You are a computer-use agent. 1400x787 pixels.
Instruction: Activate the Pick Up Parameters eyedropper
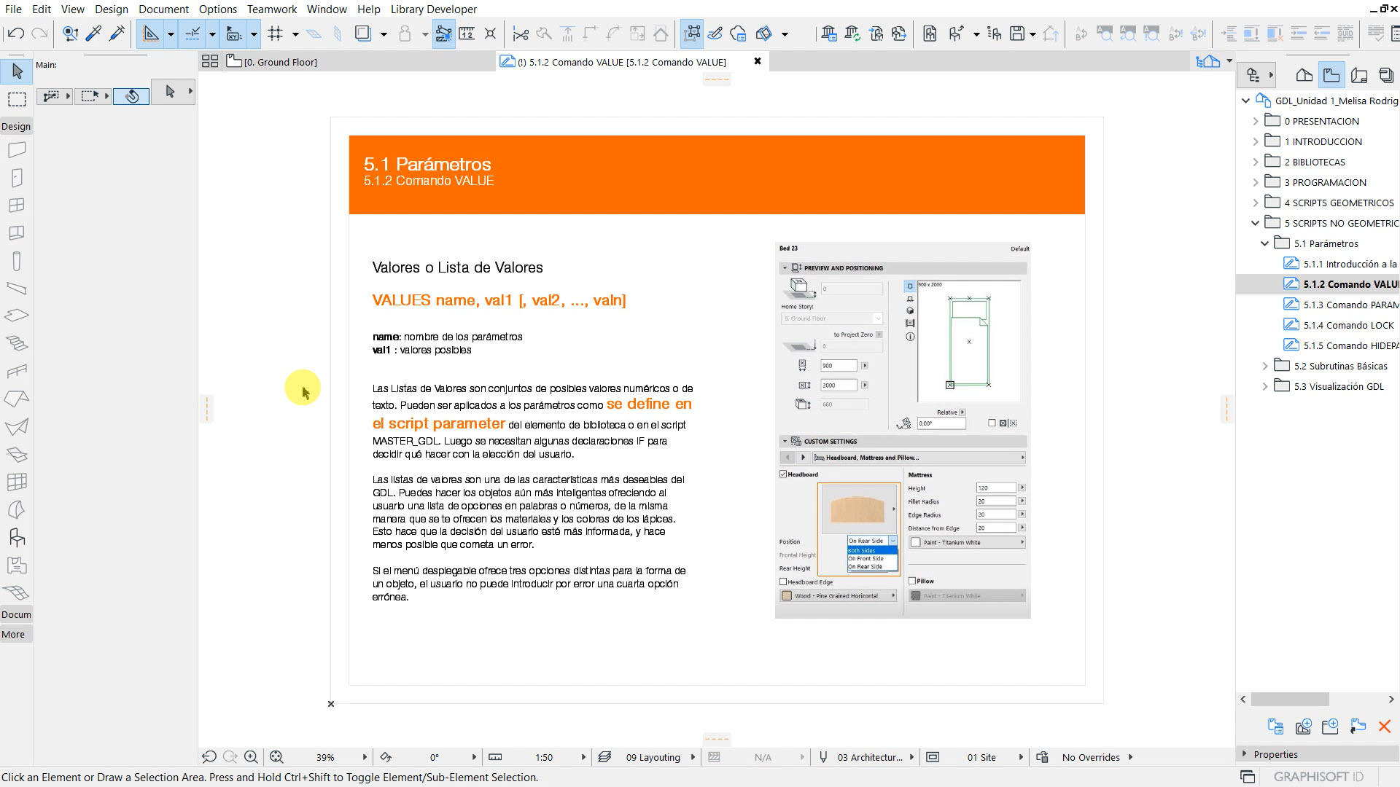pos(93,34)
